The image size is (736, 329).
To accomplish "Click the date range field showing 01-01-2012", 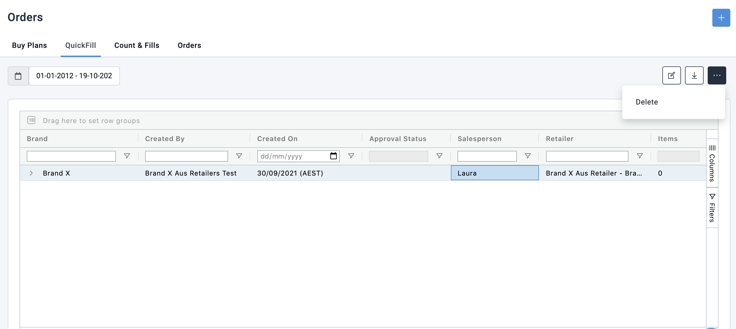I will [74, 76].
